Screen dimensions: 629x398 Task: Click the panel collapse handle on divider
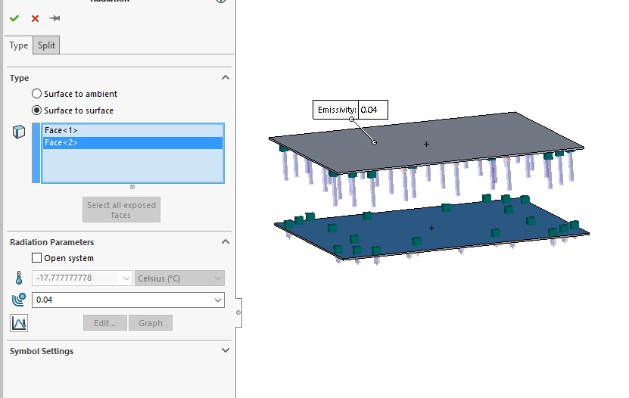click(238, 312)
